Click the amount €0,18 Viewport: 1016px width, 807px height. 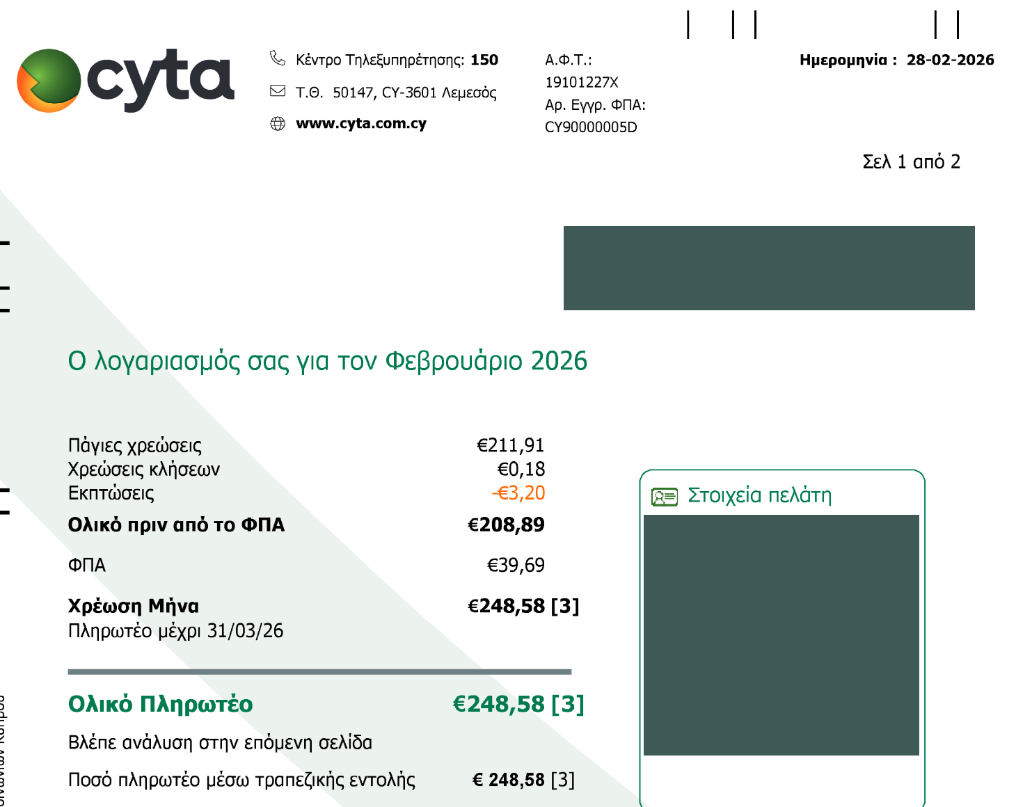tap(521, 469)
